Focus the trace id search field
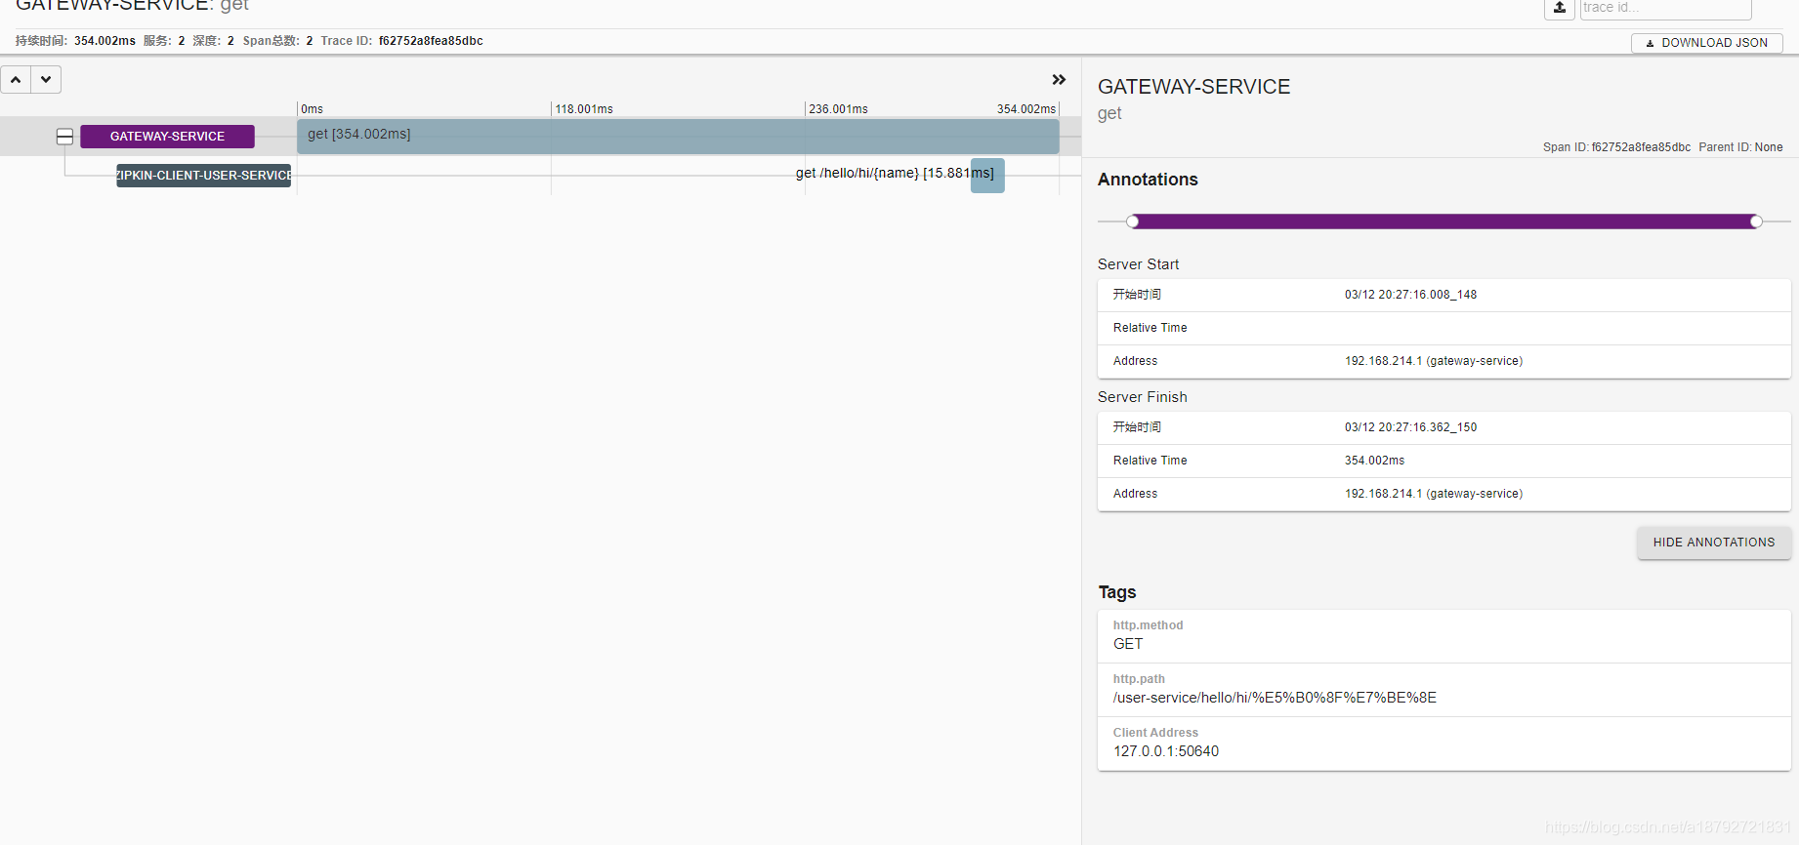 tap(1665, 8)
